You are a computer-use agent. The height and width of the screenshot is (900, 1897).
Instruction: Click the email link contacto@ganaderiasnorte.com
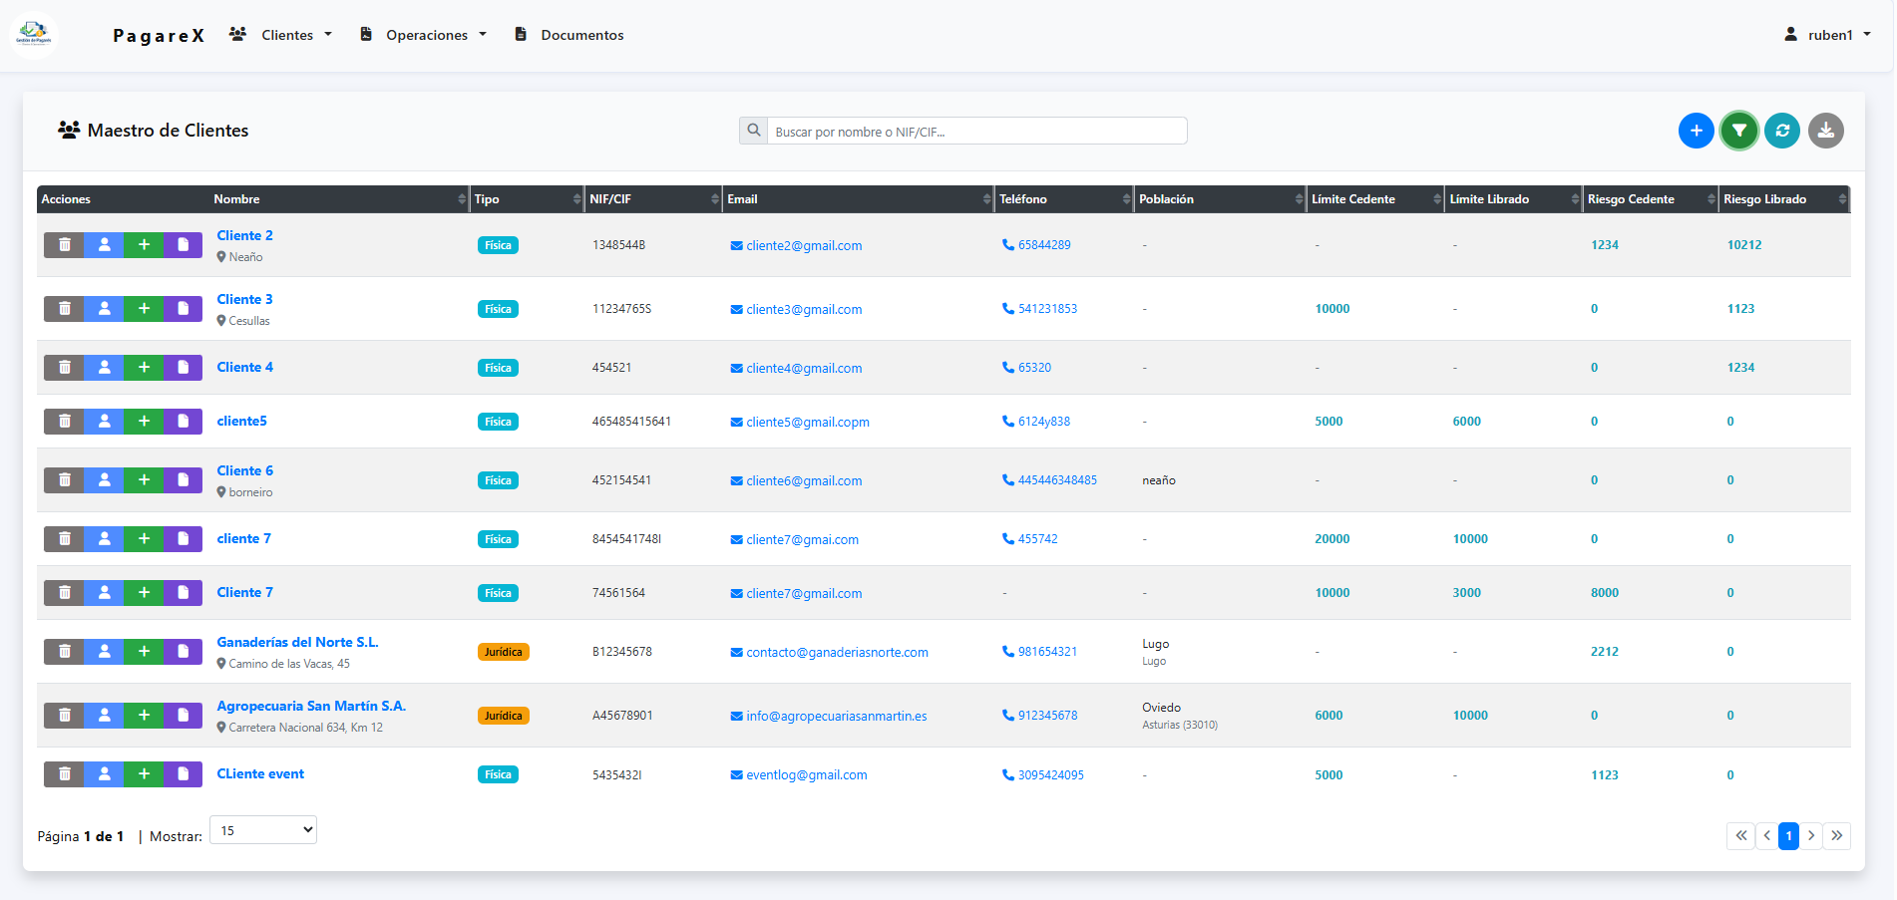(837, 653)
